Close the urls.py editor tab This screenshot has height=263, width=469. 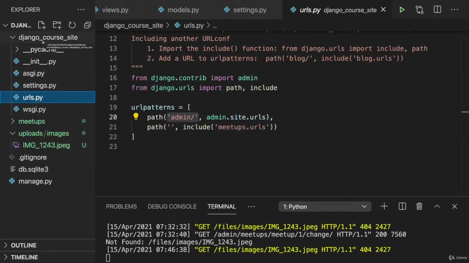click(383, 10)
